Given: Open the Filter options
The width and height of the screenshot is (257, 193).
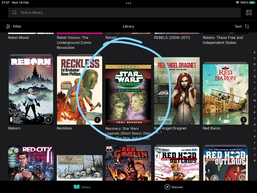Looking at the screenshot, I should click(14, 27).
